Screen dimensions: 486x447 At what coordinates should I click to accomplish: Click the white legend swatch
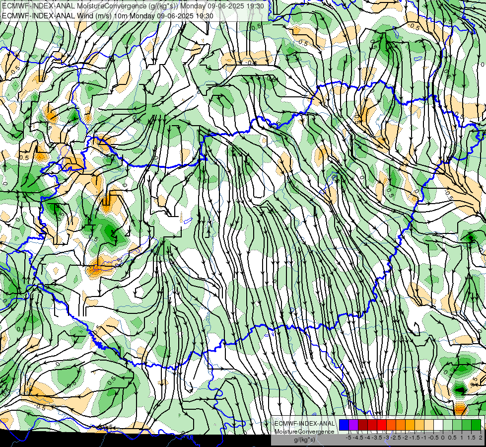coord(438,425)
